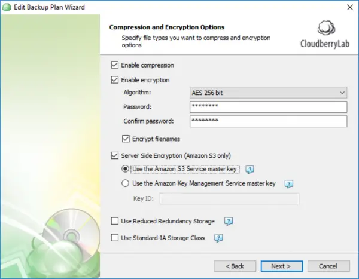Viewport: 359px width, 279px height.
Task: Check Use Standard-IA Storage Class
Action: point(115,238)
